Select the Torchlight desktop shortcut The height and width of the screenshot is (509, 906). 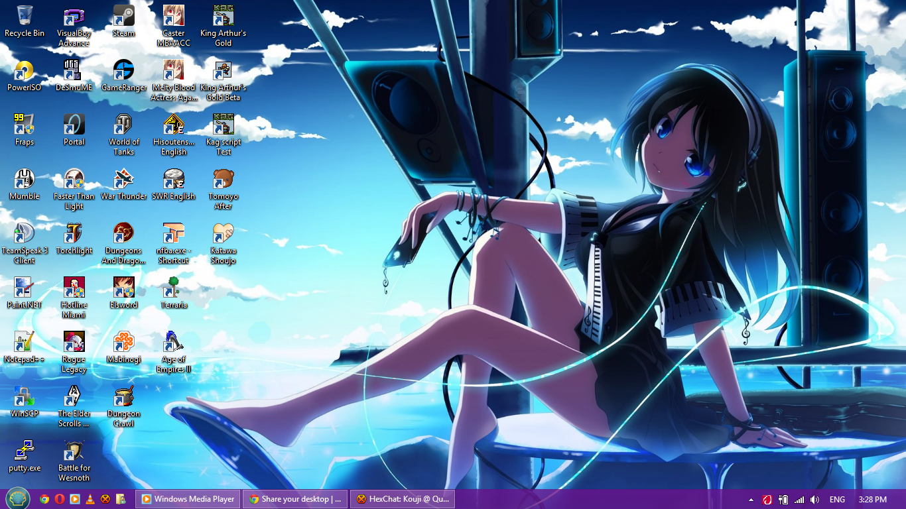74,237
